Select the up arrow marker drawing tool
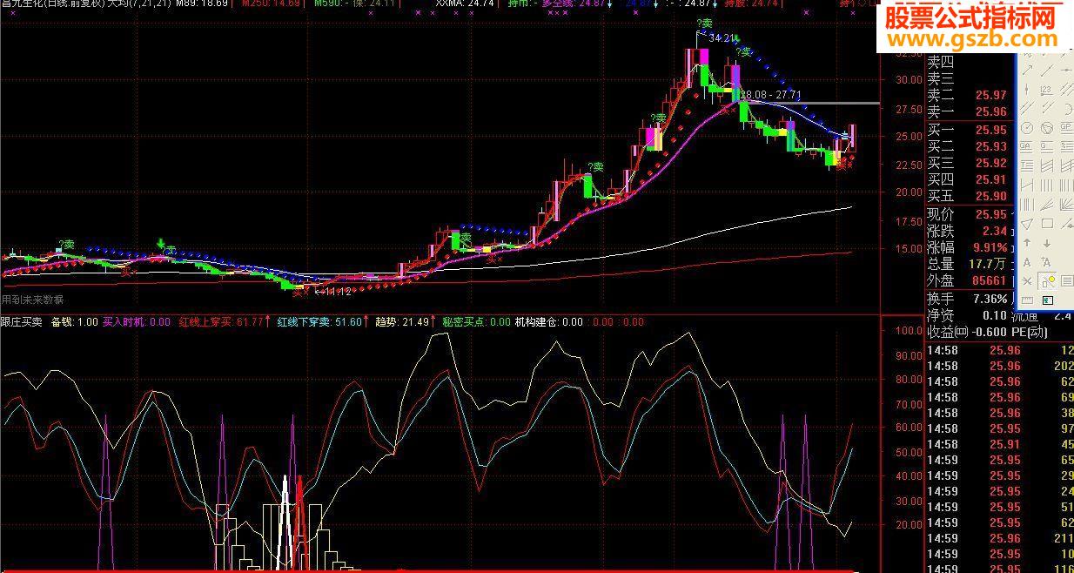Viewport: 1074px width, 573px height. (x=1027, y=243)
